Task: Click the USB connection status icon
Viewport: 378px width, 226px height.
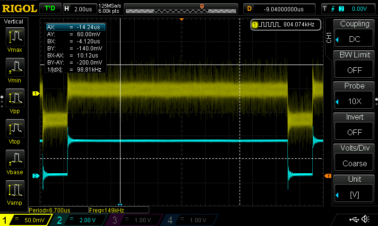Action: coord(354,219)
